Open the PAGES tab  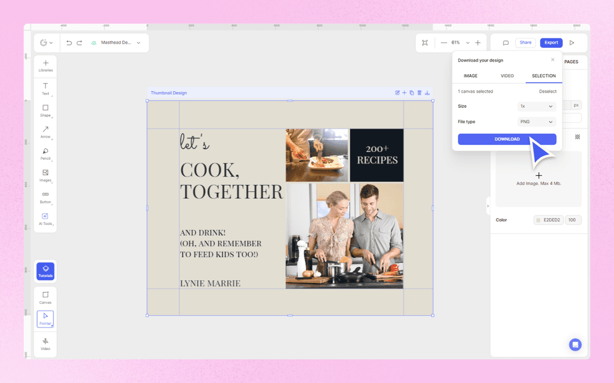click(571, 62)
